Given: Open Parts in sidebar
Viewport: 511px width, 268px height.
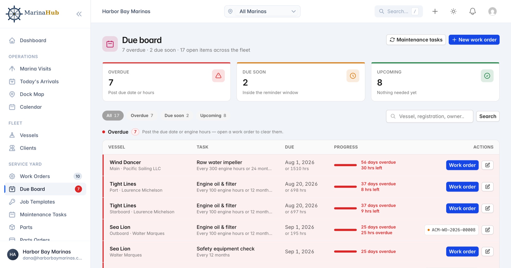Looking at the screenshot, I should tap(45, 227).
